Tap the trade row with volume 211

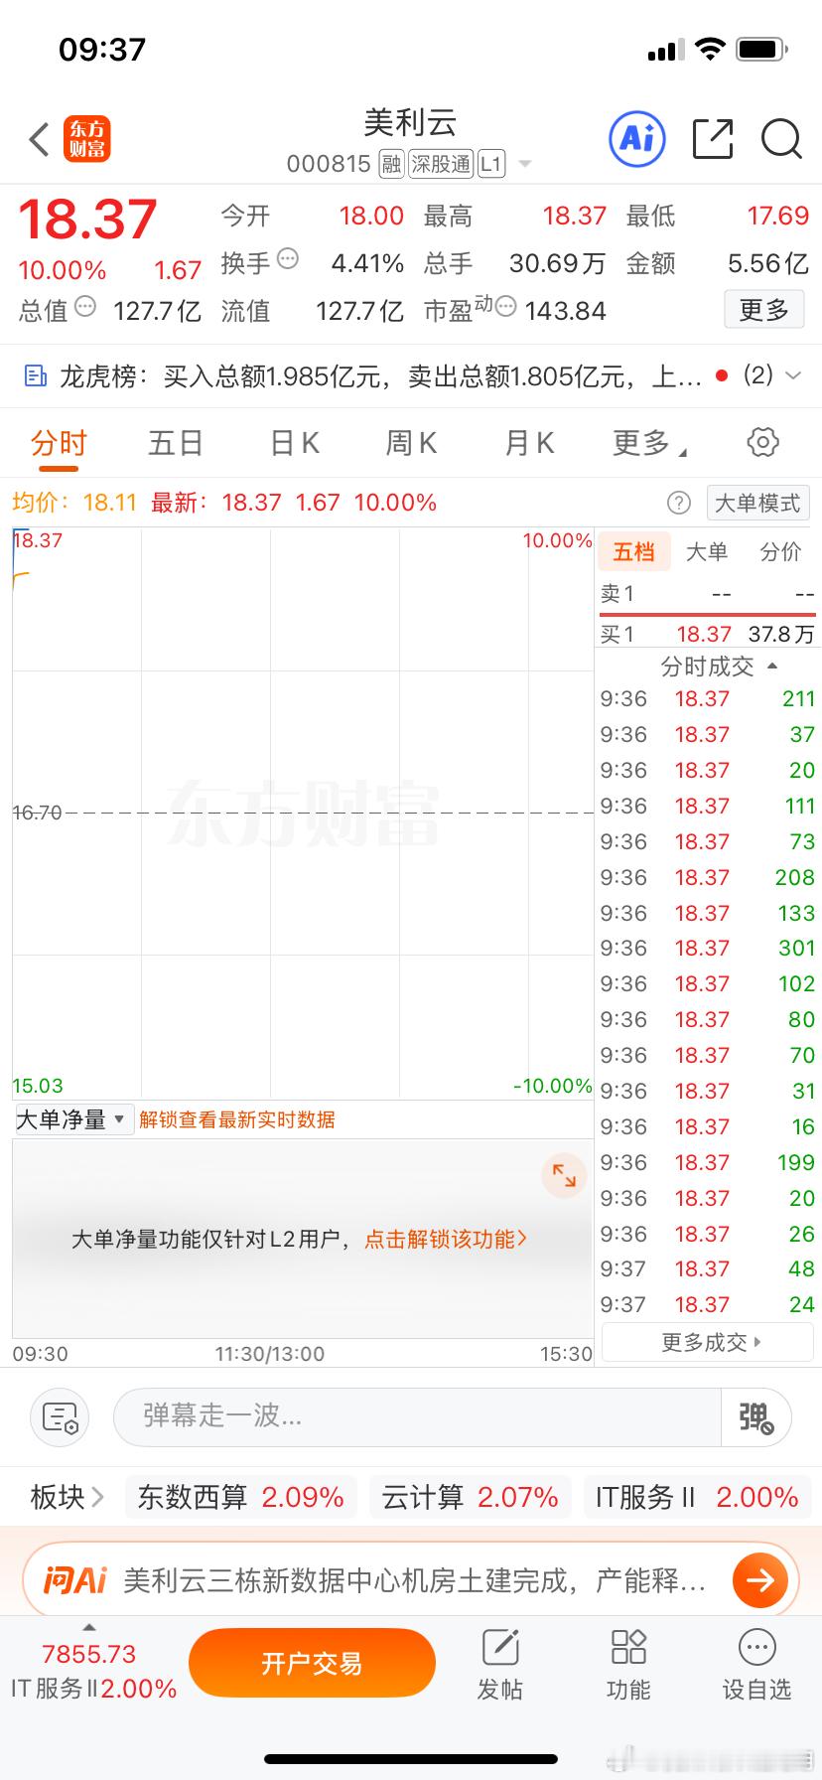(x=708, y=698)
